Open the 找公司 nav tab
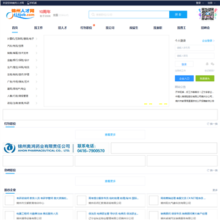This screenshot has height=220, width=220. pyautogui.click(x=110, y=28)
